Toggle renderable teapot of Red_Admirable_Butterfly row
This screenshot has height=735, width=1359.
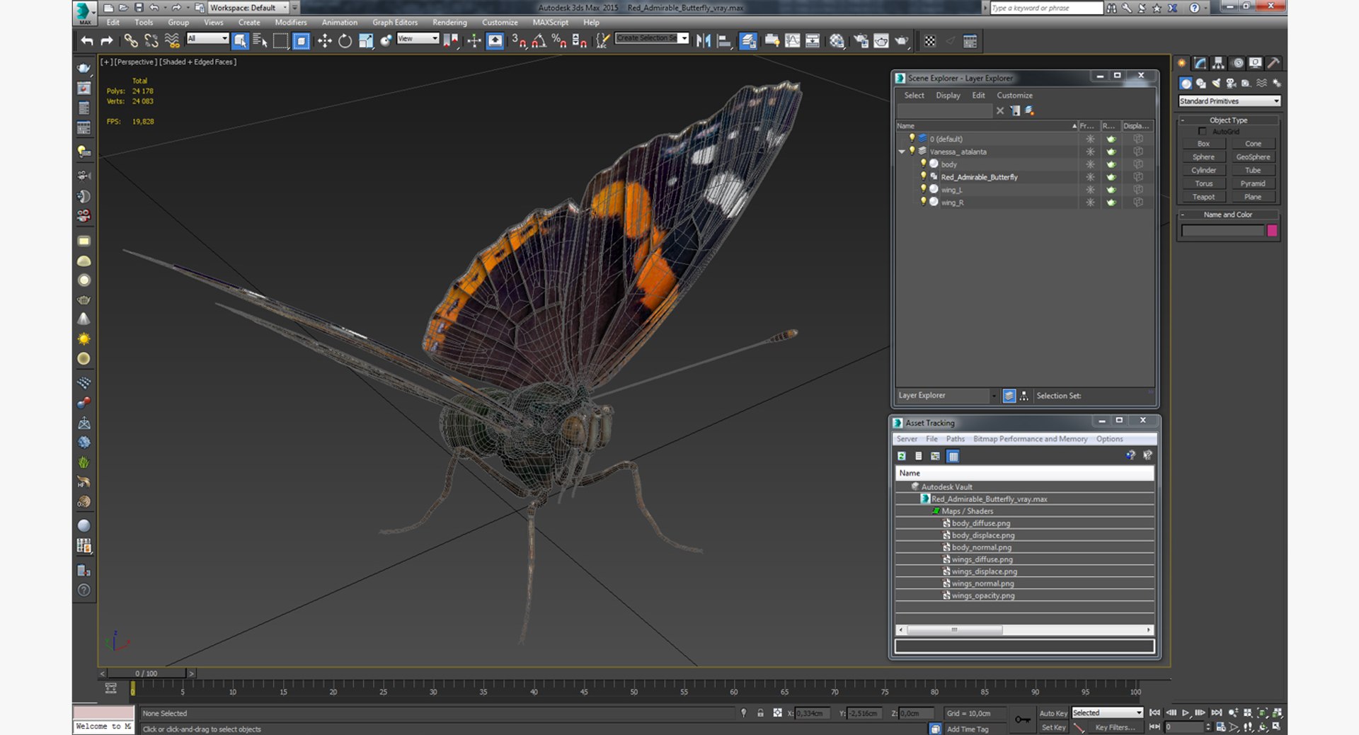click(1111, 177)
